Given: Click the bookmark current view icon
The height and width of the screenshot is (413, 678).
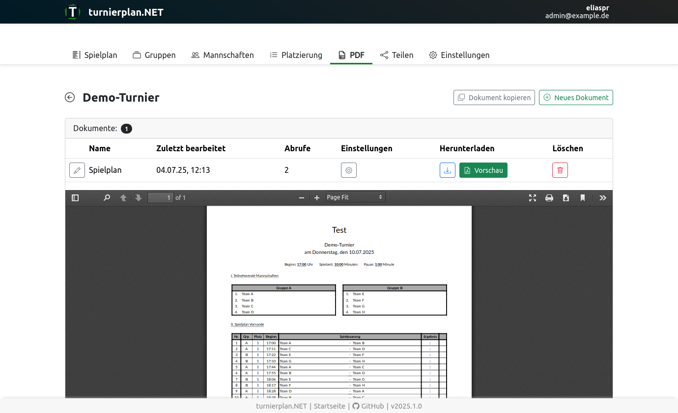Looking at the screenshot, I should point(583,197).
